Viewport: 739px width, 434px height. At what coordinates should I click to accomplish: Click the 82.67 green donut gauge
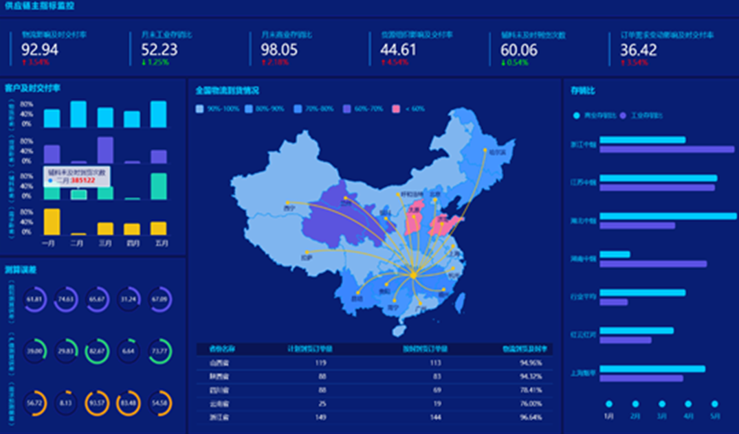(97, 351)
